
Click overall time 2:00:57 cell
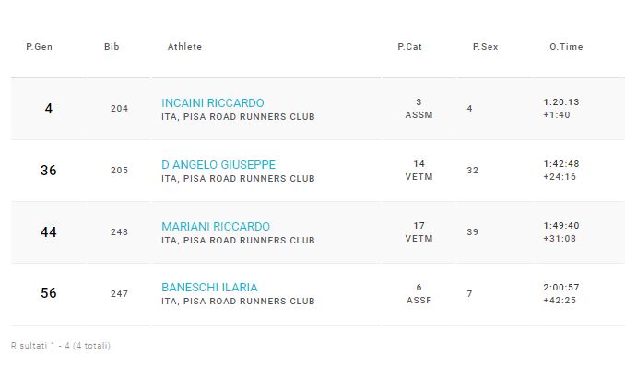point(561,288)
